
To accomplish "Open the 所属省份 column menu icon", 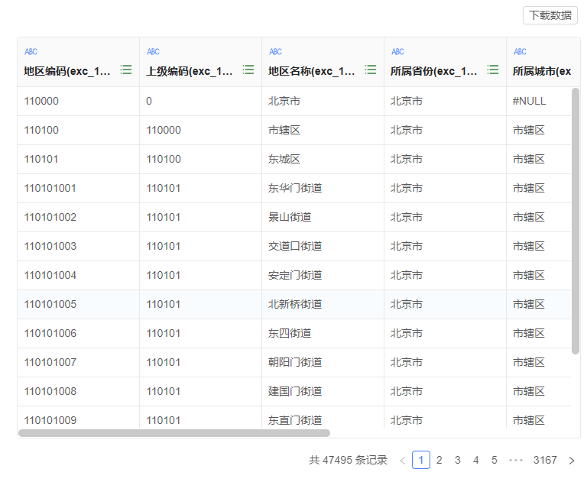I will tap(493, 70).
